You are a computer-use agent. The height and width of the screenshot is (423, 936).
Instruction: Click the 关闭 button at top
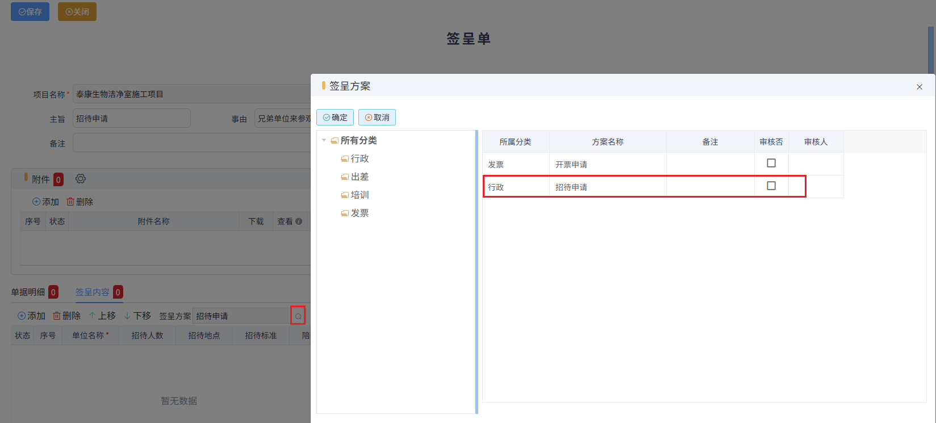tap(77, 12)
